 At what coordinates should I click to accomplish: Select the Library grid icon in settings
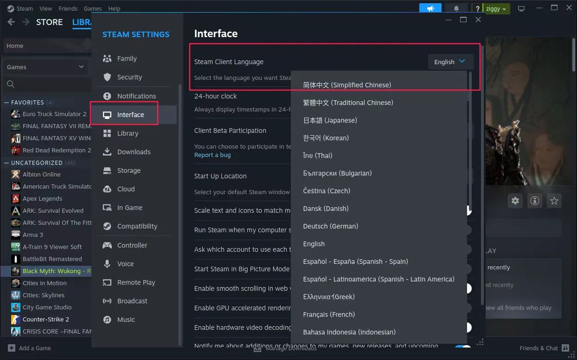(107, 133)
